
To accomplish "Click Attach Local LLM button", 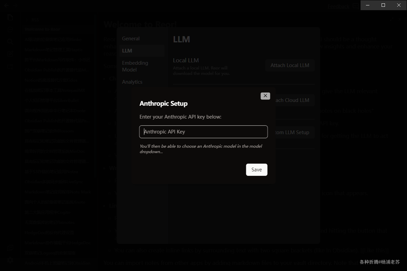I will [290, 65].
